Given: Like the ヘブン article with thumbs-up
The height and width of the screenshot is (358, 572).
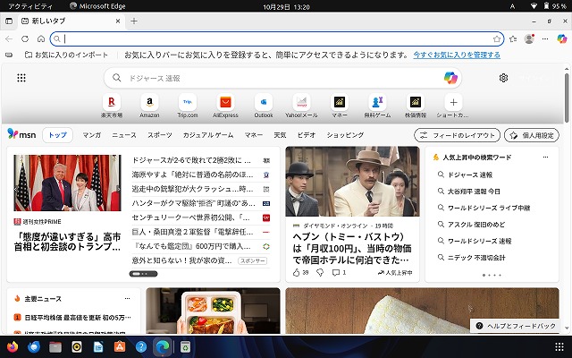Looking at the screenshot, I should pyautogui.click(x=297, y=272).
